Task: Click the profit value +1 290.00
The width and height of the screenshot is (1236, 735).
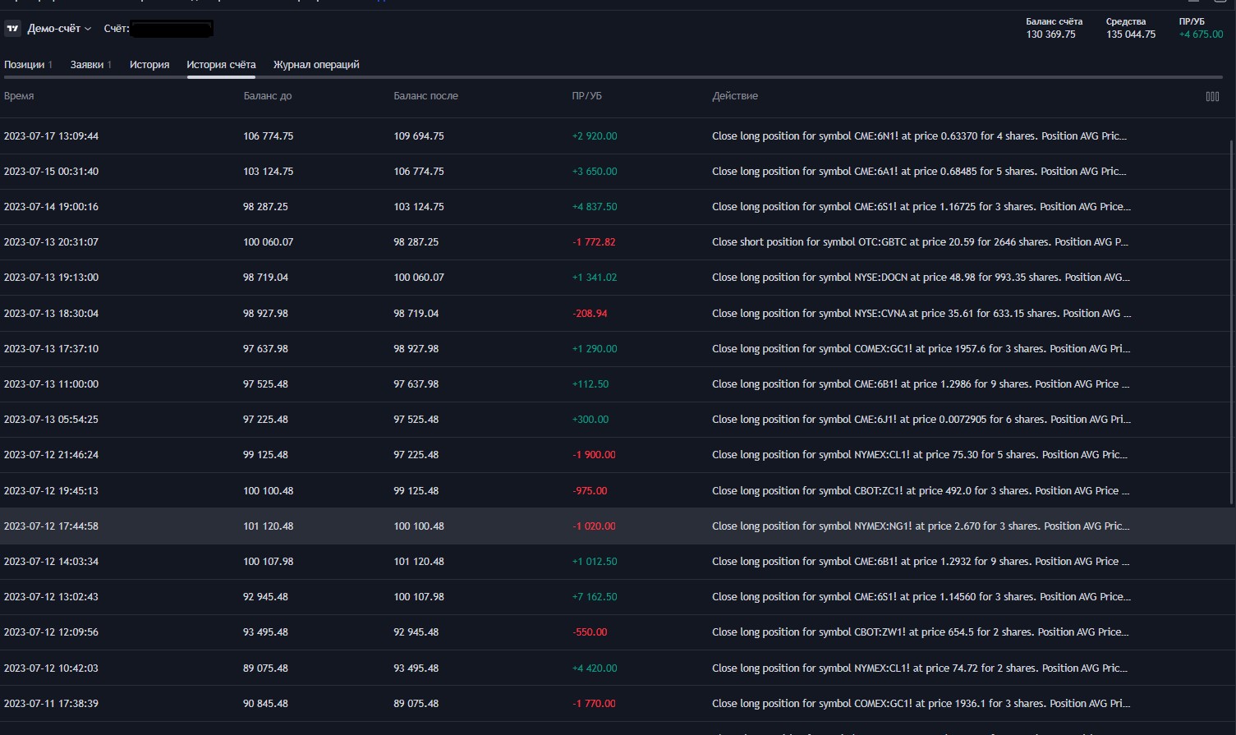Action: pyautogui.click(x=594, y=349)
